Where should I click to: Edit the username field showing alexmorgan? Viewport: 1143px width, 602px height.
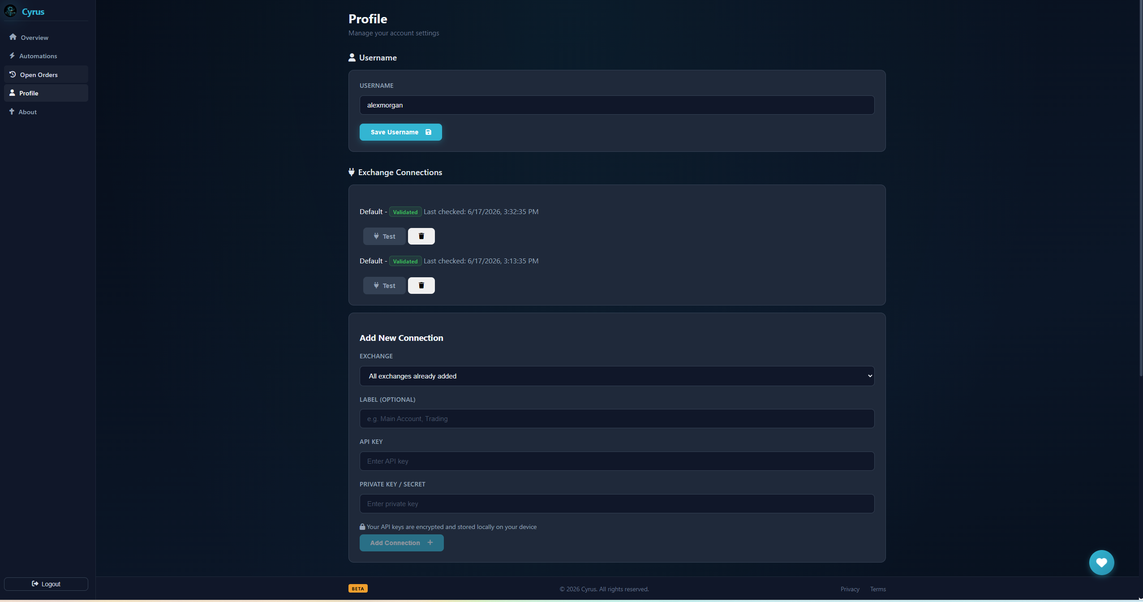click(617, 105)
